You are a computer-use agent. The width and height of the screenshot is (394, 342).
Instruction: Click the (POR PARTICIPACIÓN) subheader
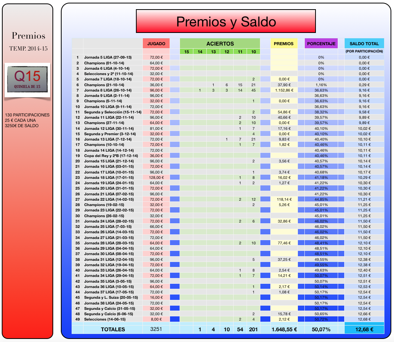click(364, 51)
